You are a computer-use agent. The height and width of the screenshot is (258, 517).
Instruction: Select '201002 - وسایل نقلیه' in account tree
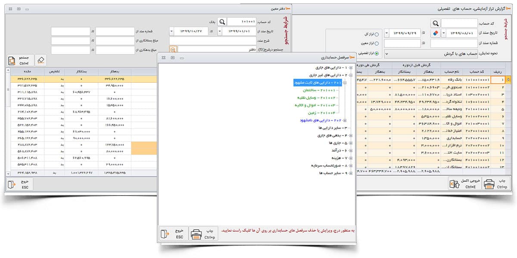click(315, 98)
